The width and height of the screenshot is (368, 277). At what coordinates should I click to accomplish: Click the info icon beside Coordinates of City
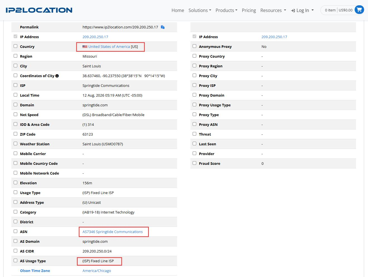57,76
